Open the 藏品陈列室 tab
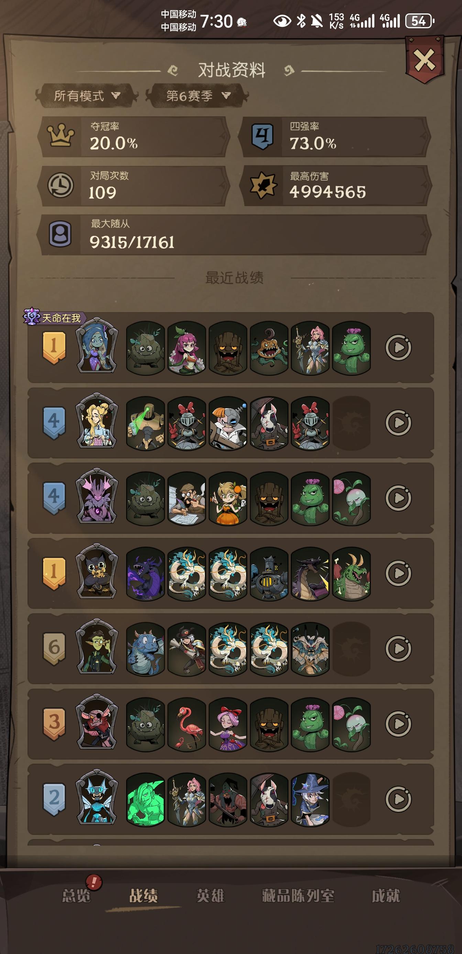462x954 pixels. pyautogui.click(x=298, y=895)
